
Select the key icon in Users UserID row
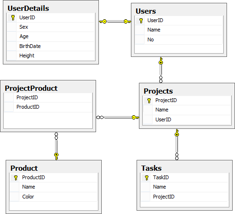(141, 21)
